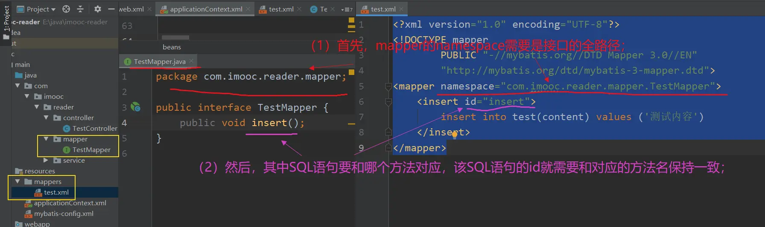765x227 pixels.
Task: Click namespace value com.imooc.reader.mapper.TestMapper
Action: [608, 86]
